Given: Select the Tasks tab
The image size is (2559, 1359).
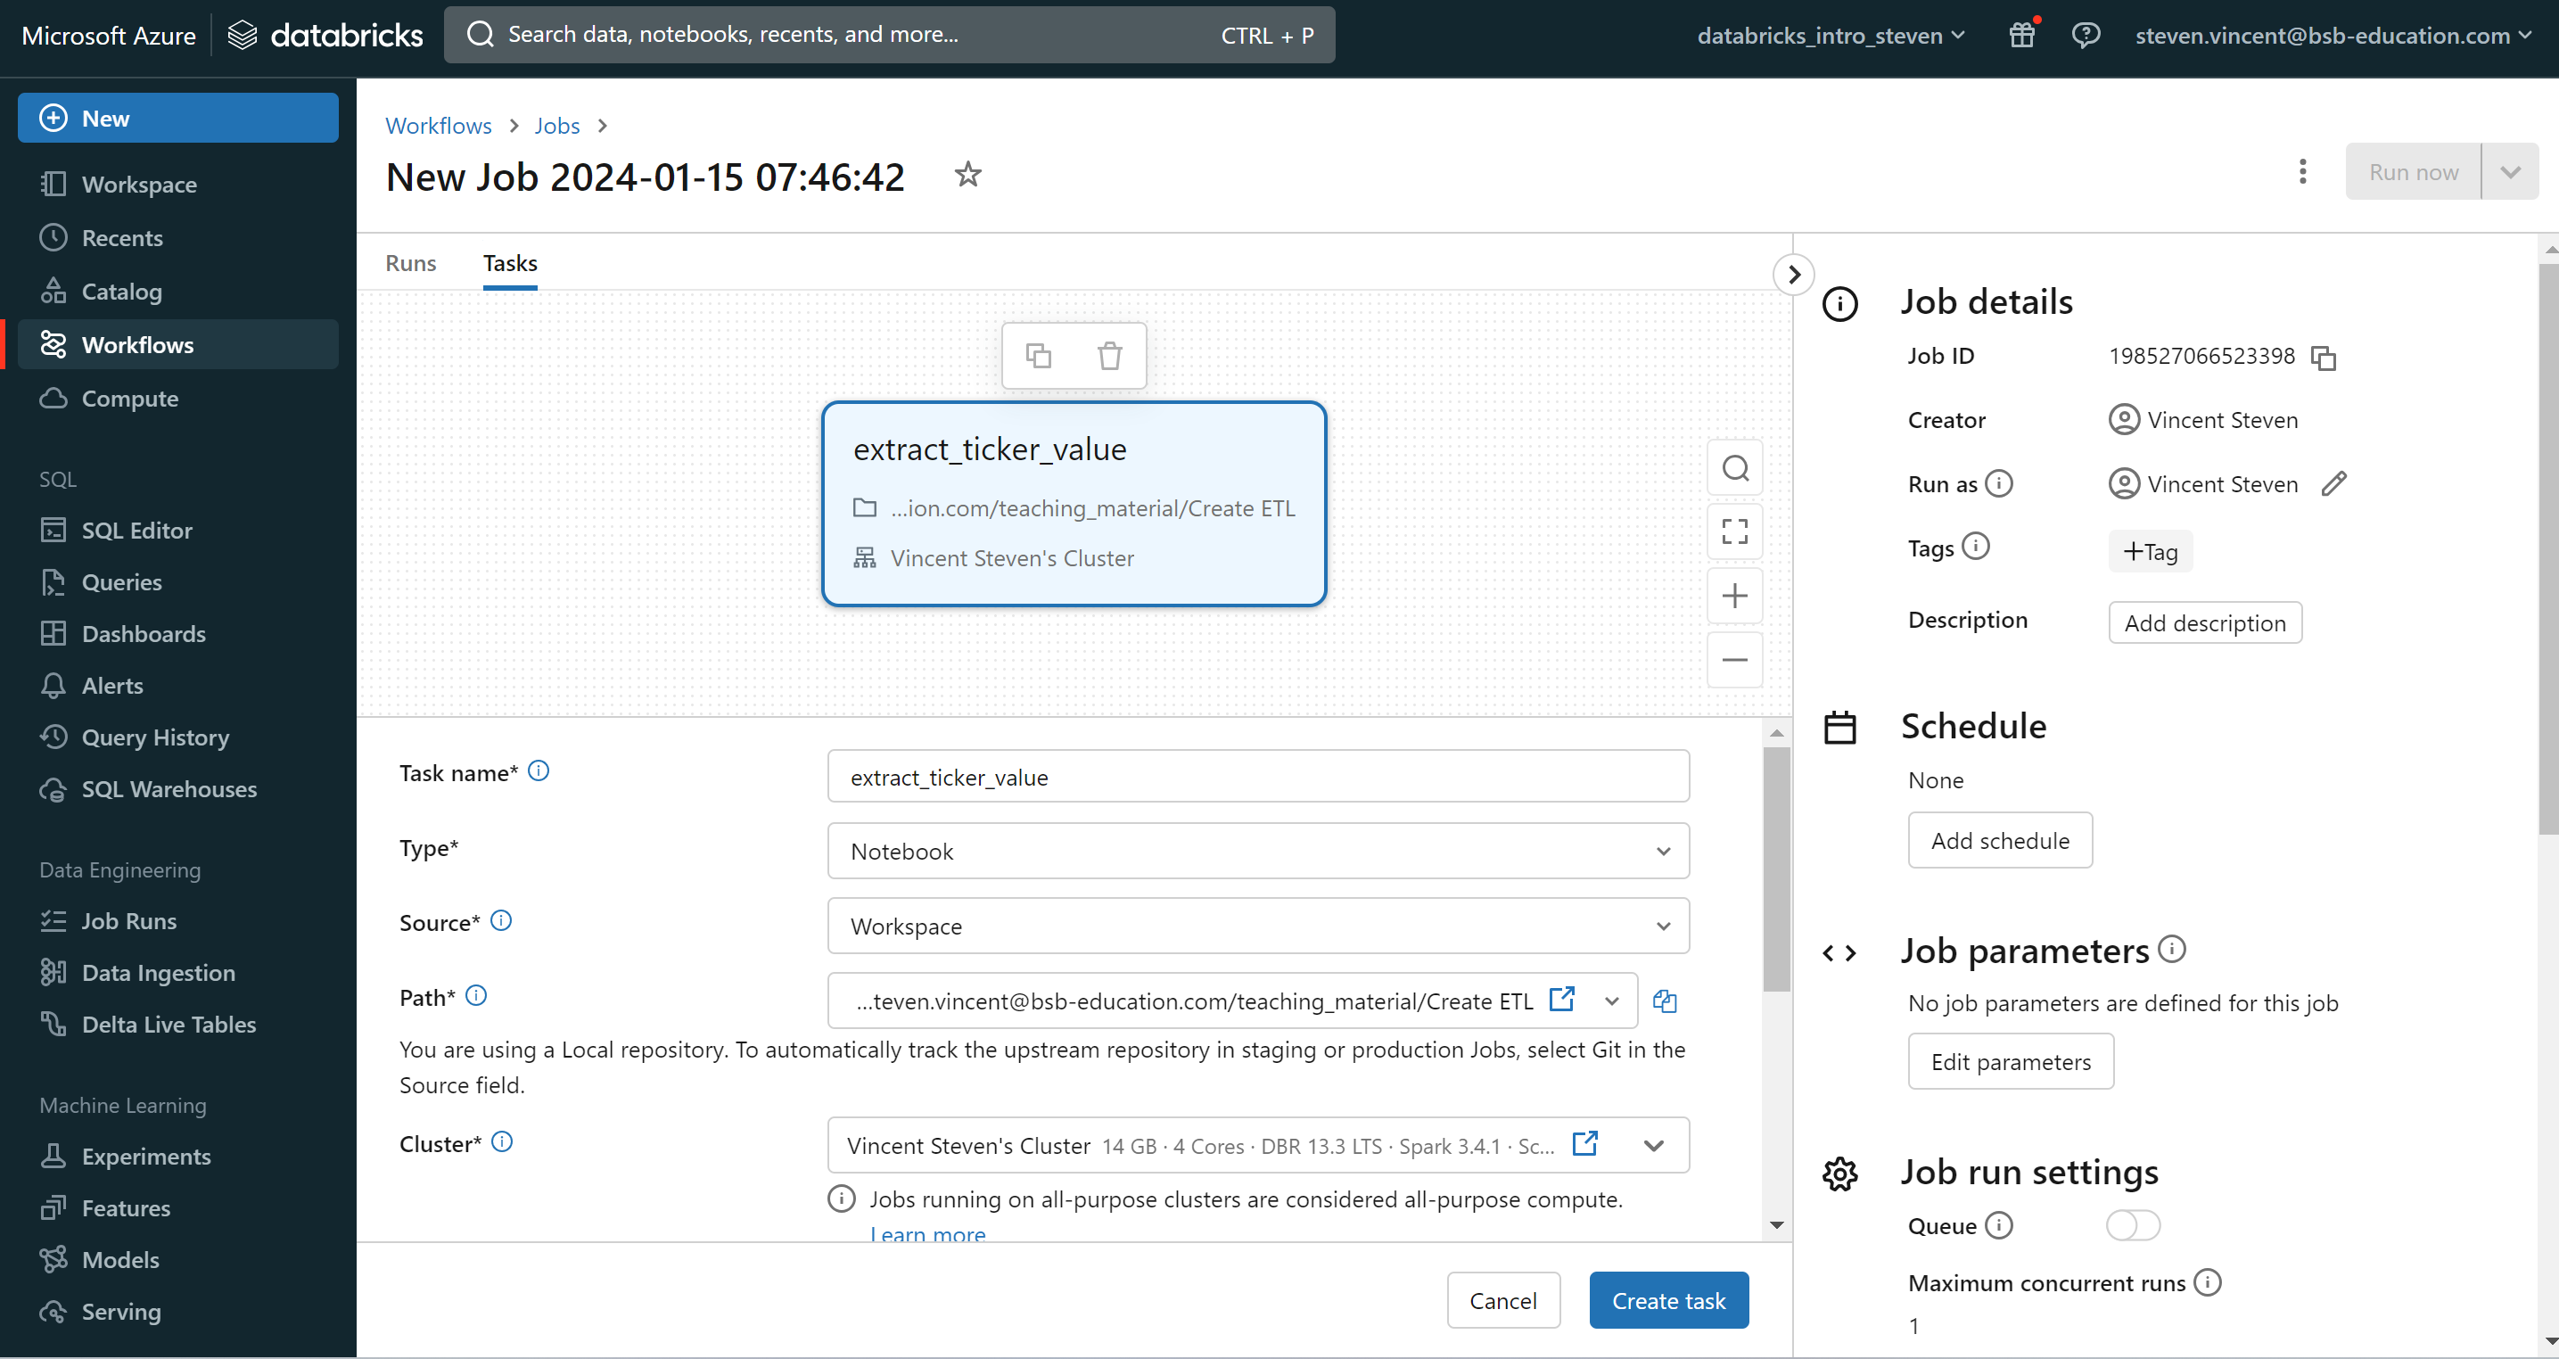Looking at the screenshot, I should tap(510, 263).
